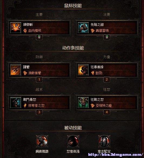Screen dimensions: 144x158
Task: Click the 狂戰之怒 Berserker green face icon
Action: 83,103
